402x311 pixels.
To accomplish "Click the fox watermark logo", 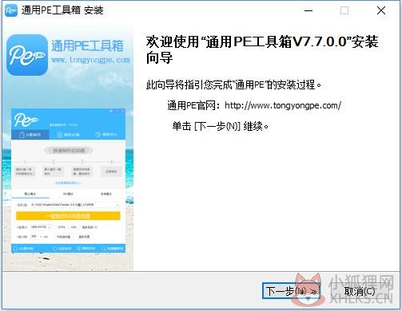I will point(308,289).
